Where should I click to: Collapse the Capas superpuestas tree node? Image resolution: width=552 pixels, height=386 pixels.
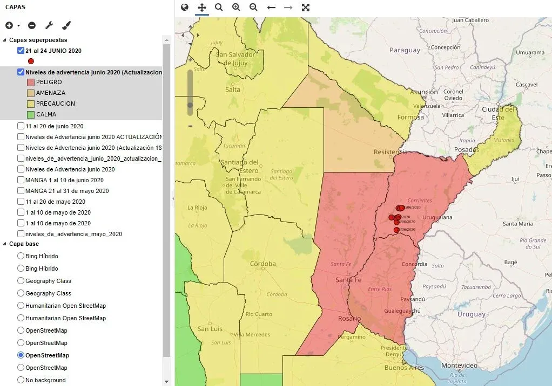tap(5, 40)
